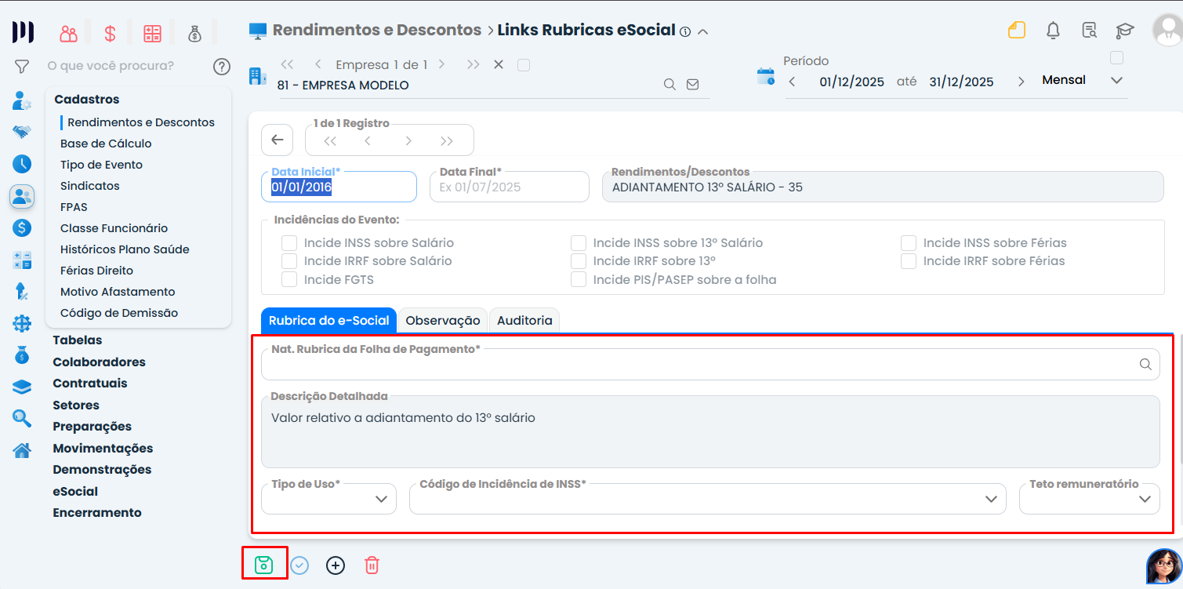Expand the Colaboradores menu section
This screenshot has height=589, width=1183.
[99, 362]
